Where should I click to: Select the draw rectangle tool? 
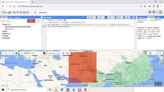point(16,53)
